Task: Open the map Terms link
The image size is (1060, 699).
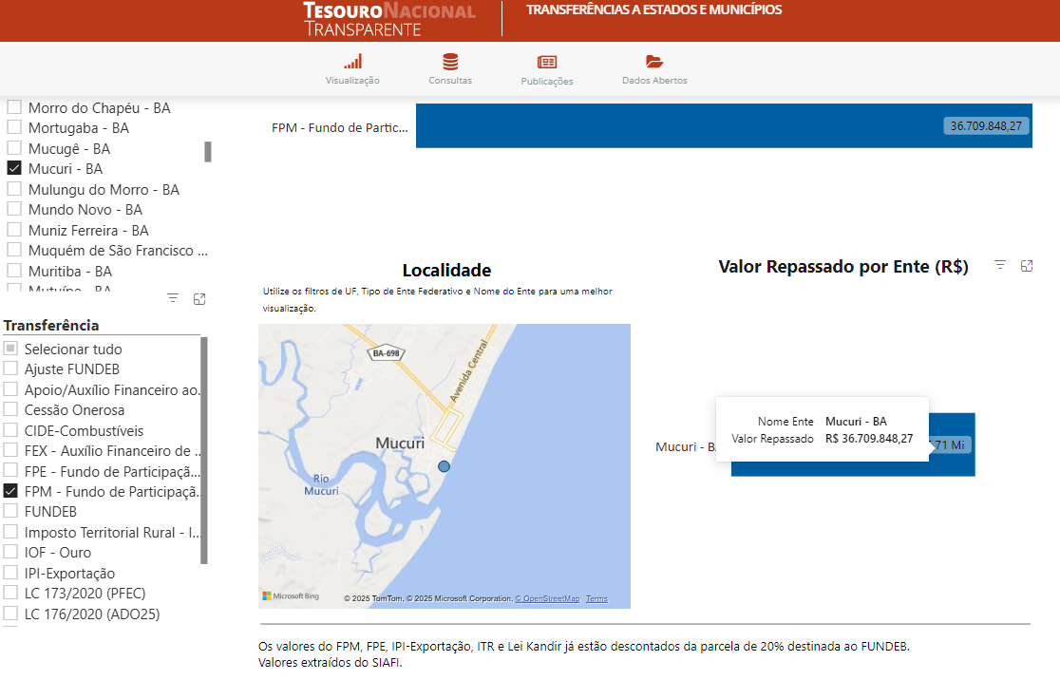Action: click(596, 599)
